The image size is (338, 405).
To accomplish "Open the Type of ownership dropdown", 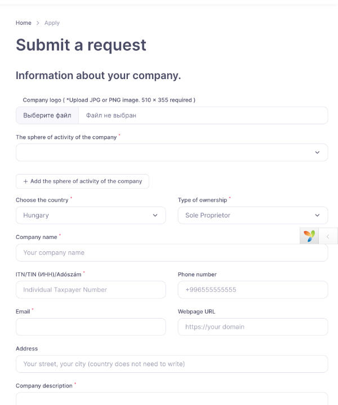I will coord(253,215).
